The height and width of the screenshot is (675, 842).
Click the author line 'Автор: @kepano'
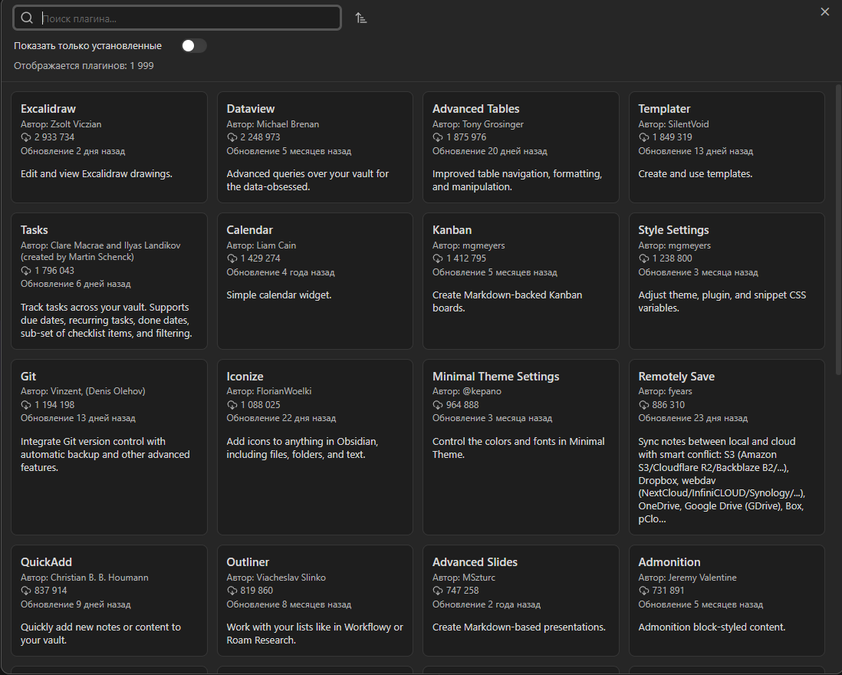pyautogui.click(x=467, y=391)
